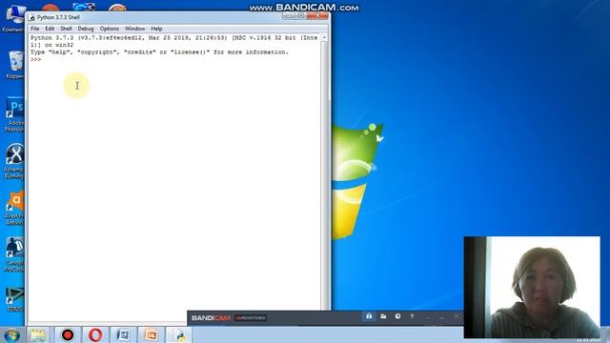Image resolution: width=610 pixels, height=343 pixels.
Task: Open the Windows Start menu
Action: pyautogui.click(x=11, y=335)
